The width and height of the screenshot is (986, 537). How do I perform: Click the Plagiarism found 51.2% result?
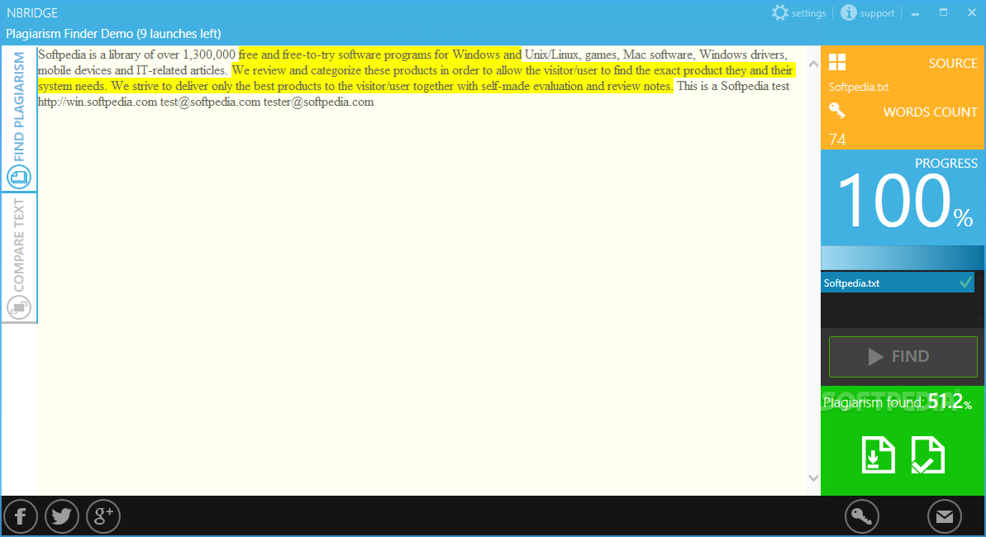tap(898, 402)
